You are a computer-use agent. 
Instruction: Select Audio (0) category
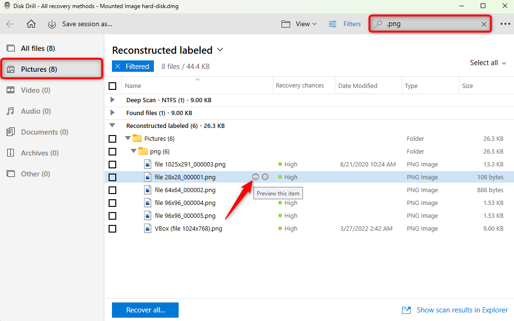coord(52,111)
